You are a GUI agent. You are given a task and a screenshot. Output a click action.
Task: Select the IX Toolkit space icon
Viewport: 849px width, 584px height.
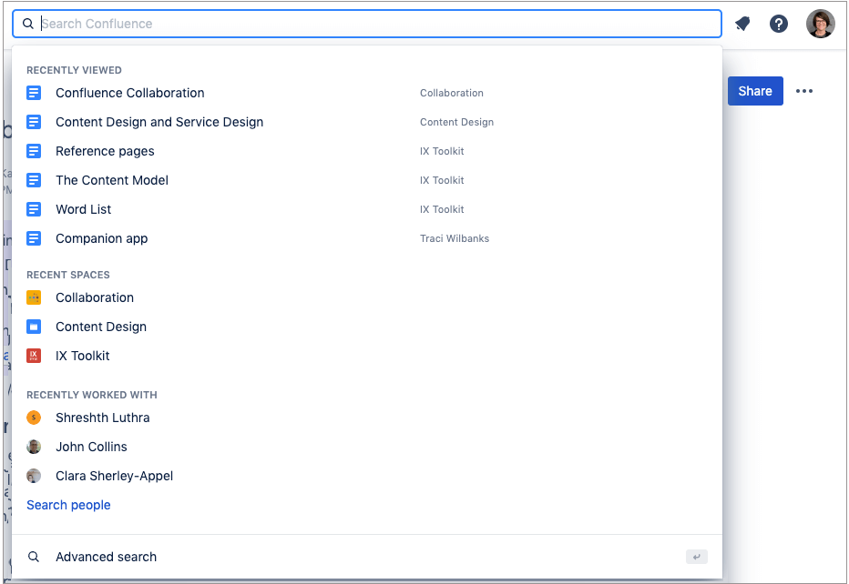pyautogui.click(x=34, y=355)
